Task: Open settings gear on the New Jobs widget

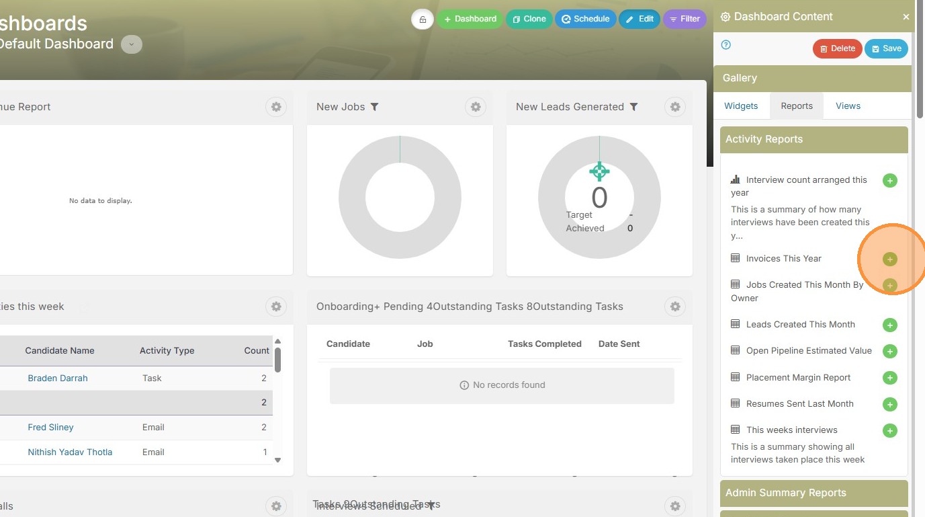Action: (x=476, y=107)
